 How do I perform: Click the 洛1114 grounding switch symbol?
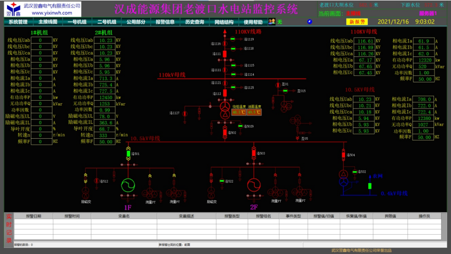pos(233,74)
